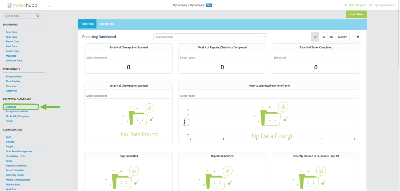This screenshot has height=191, width=400.
Task: Open the Scan Data link
Action: [x=11, y=32]
